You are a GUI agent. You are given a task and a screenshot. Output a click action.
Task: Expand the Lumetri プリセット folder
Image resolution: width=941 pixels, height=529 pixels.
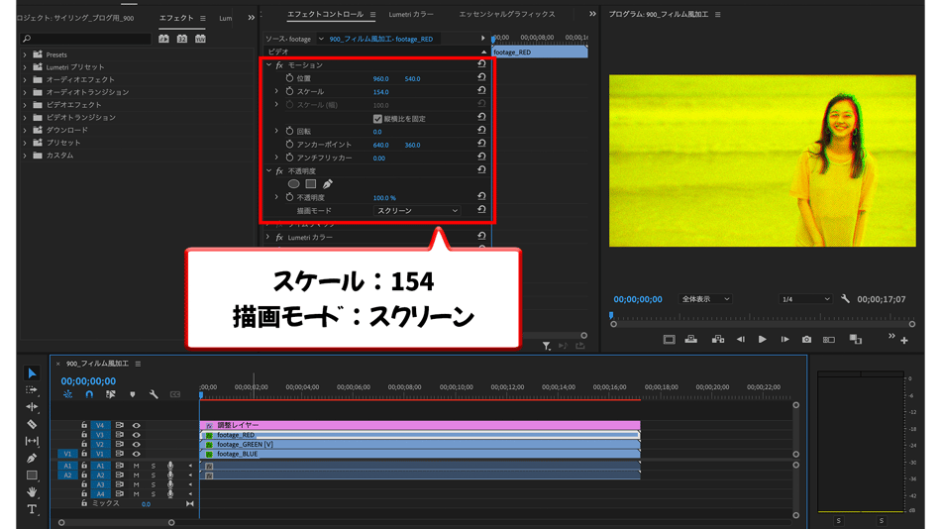point(25,67)
